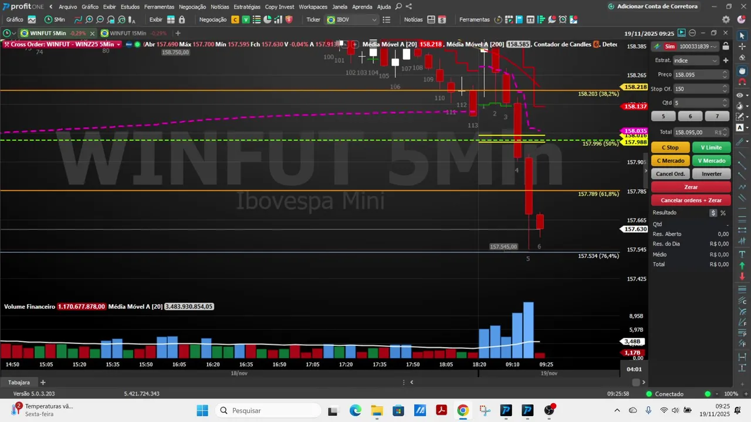Select the cursor arrow tool in right toolbar
The image size is (751, 422).
coord(742,36)
